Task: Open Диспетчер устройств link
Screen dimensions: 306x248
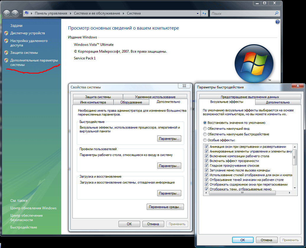Action: [x=27, y=33]
